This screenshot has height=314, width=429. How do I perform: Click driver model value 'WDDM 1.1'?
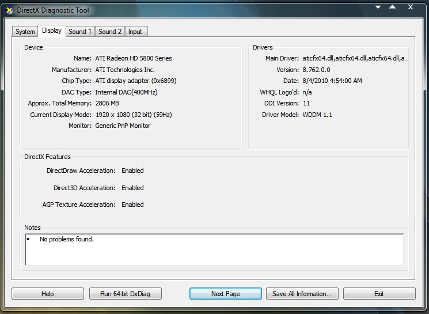(317, 115)
